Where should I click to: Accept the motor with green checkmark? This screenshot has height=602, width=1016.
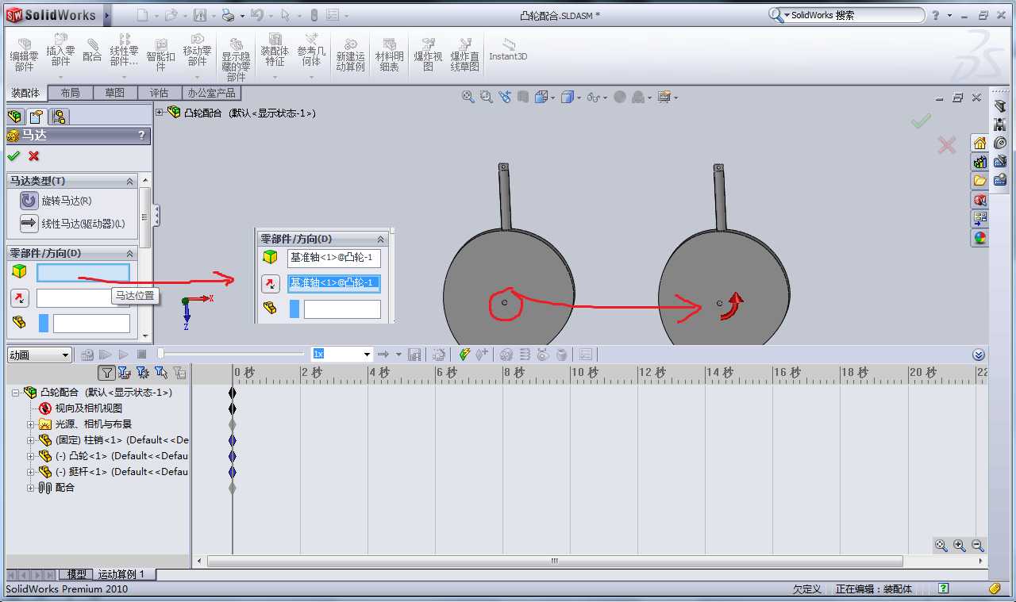pos(13,156)
